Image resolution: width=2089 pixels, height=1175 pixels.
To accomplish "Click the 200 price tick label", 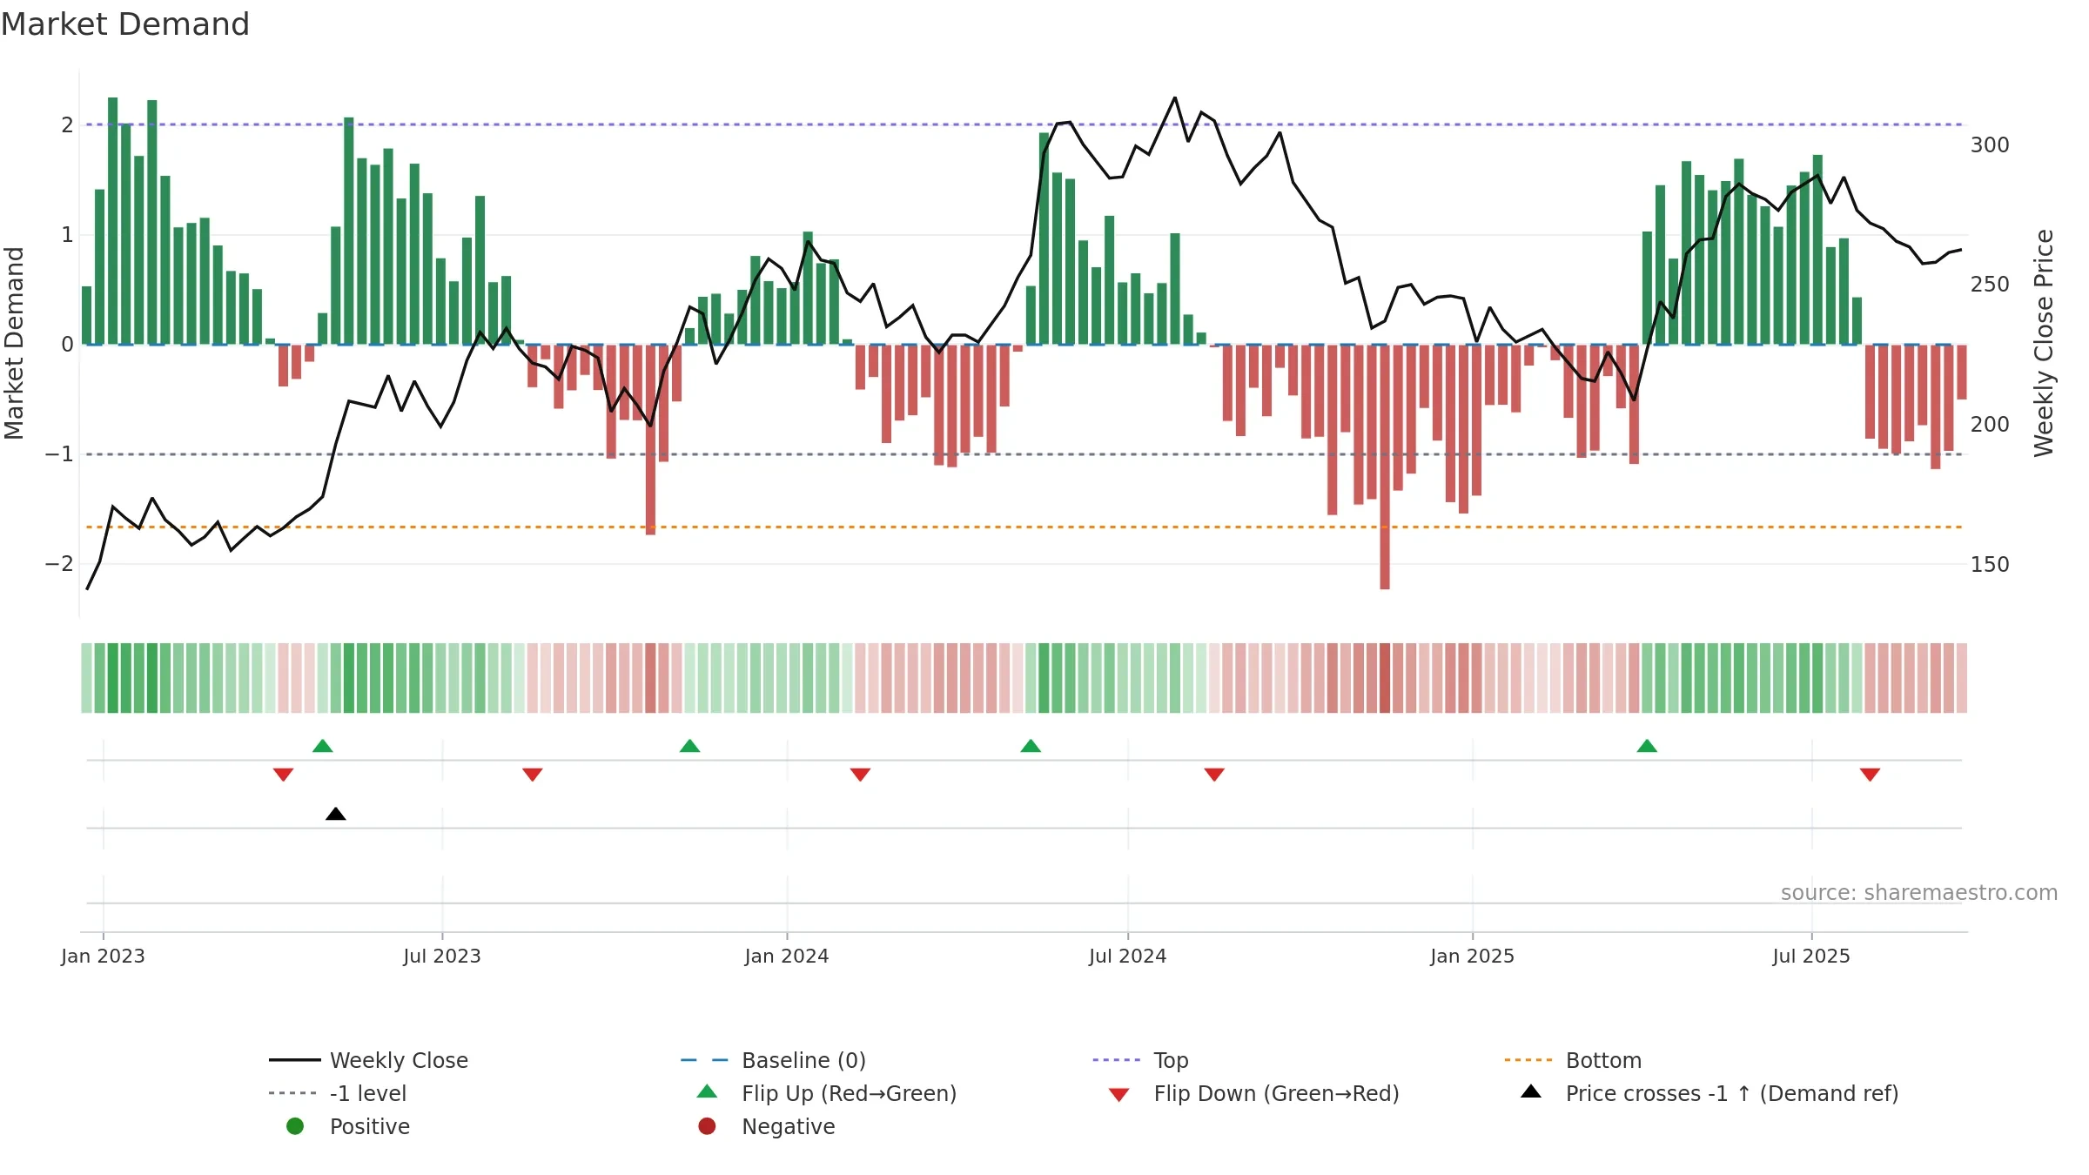I will pos(1990,425).
